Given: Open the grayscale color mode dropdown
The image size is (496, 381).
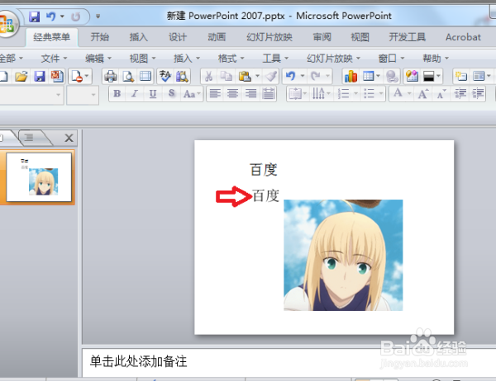Looking at the screenshot, I should [438, 76].
